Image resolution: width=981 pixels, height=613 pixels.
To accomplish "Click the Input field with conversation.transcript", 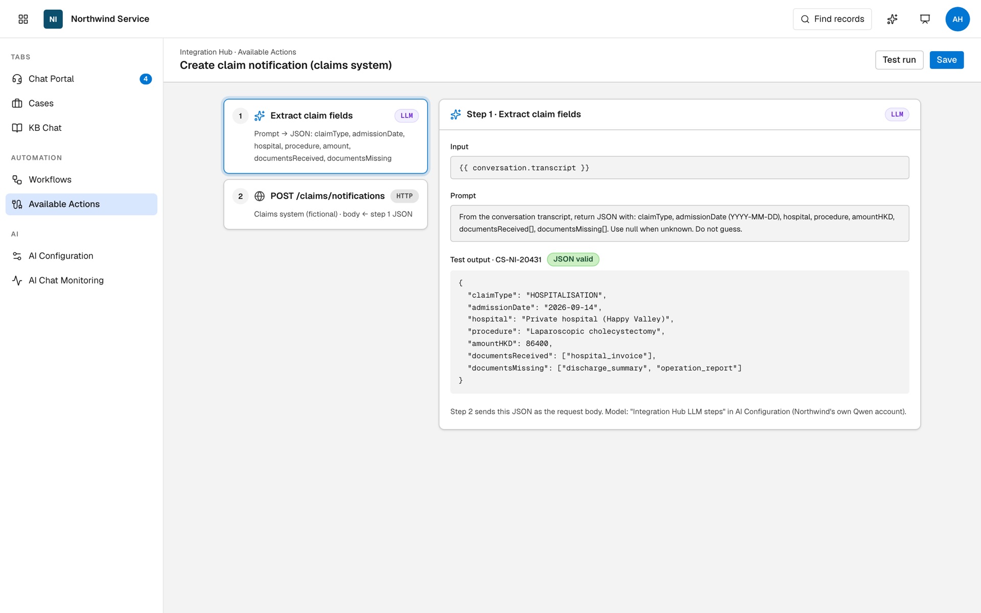I will 680,168.
